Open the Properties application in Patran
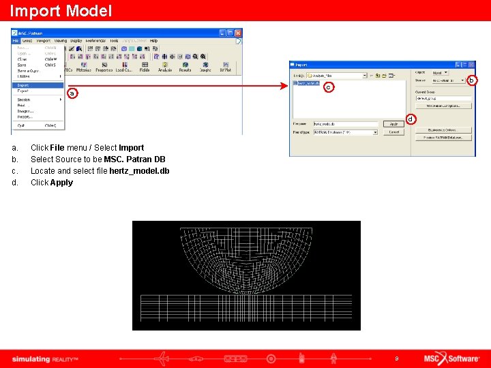Viewport: 491px width, 368px height. click(x=104, y=67)
